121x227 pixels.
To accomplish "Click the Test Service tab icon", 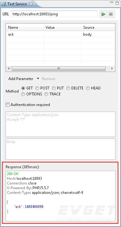I will 4,4.
